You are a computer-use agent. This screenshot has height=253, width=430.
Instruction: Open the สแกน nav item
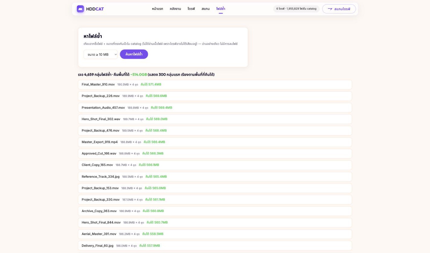coord(206,9)
